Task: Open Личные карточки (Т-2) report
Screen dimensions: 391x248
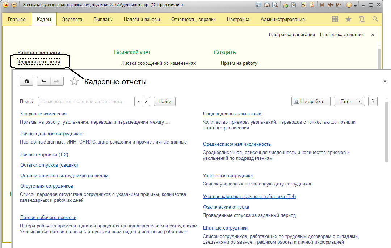Action: pos(44,155)
